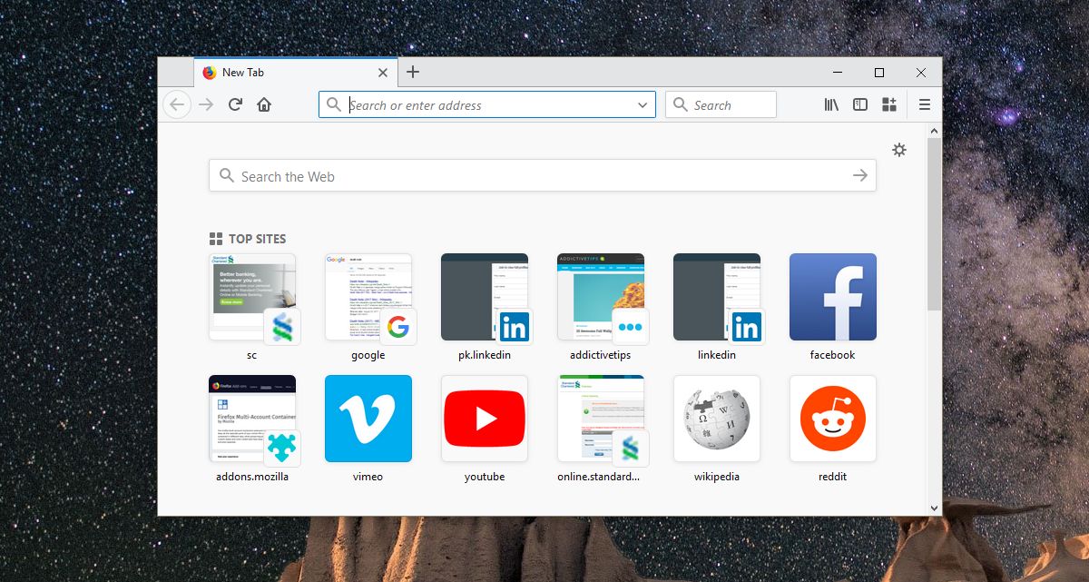1089x582 pixels.
Task: Click the Back navigation arrow
Action: coord(177,104)
